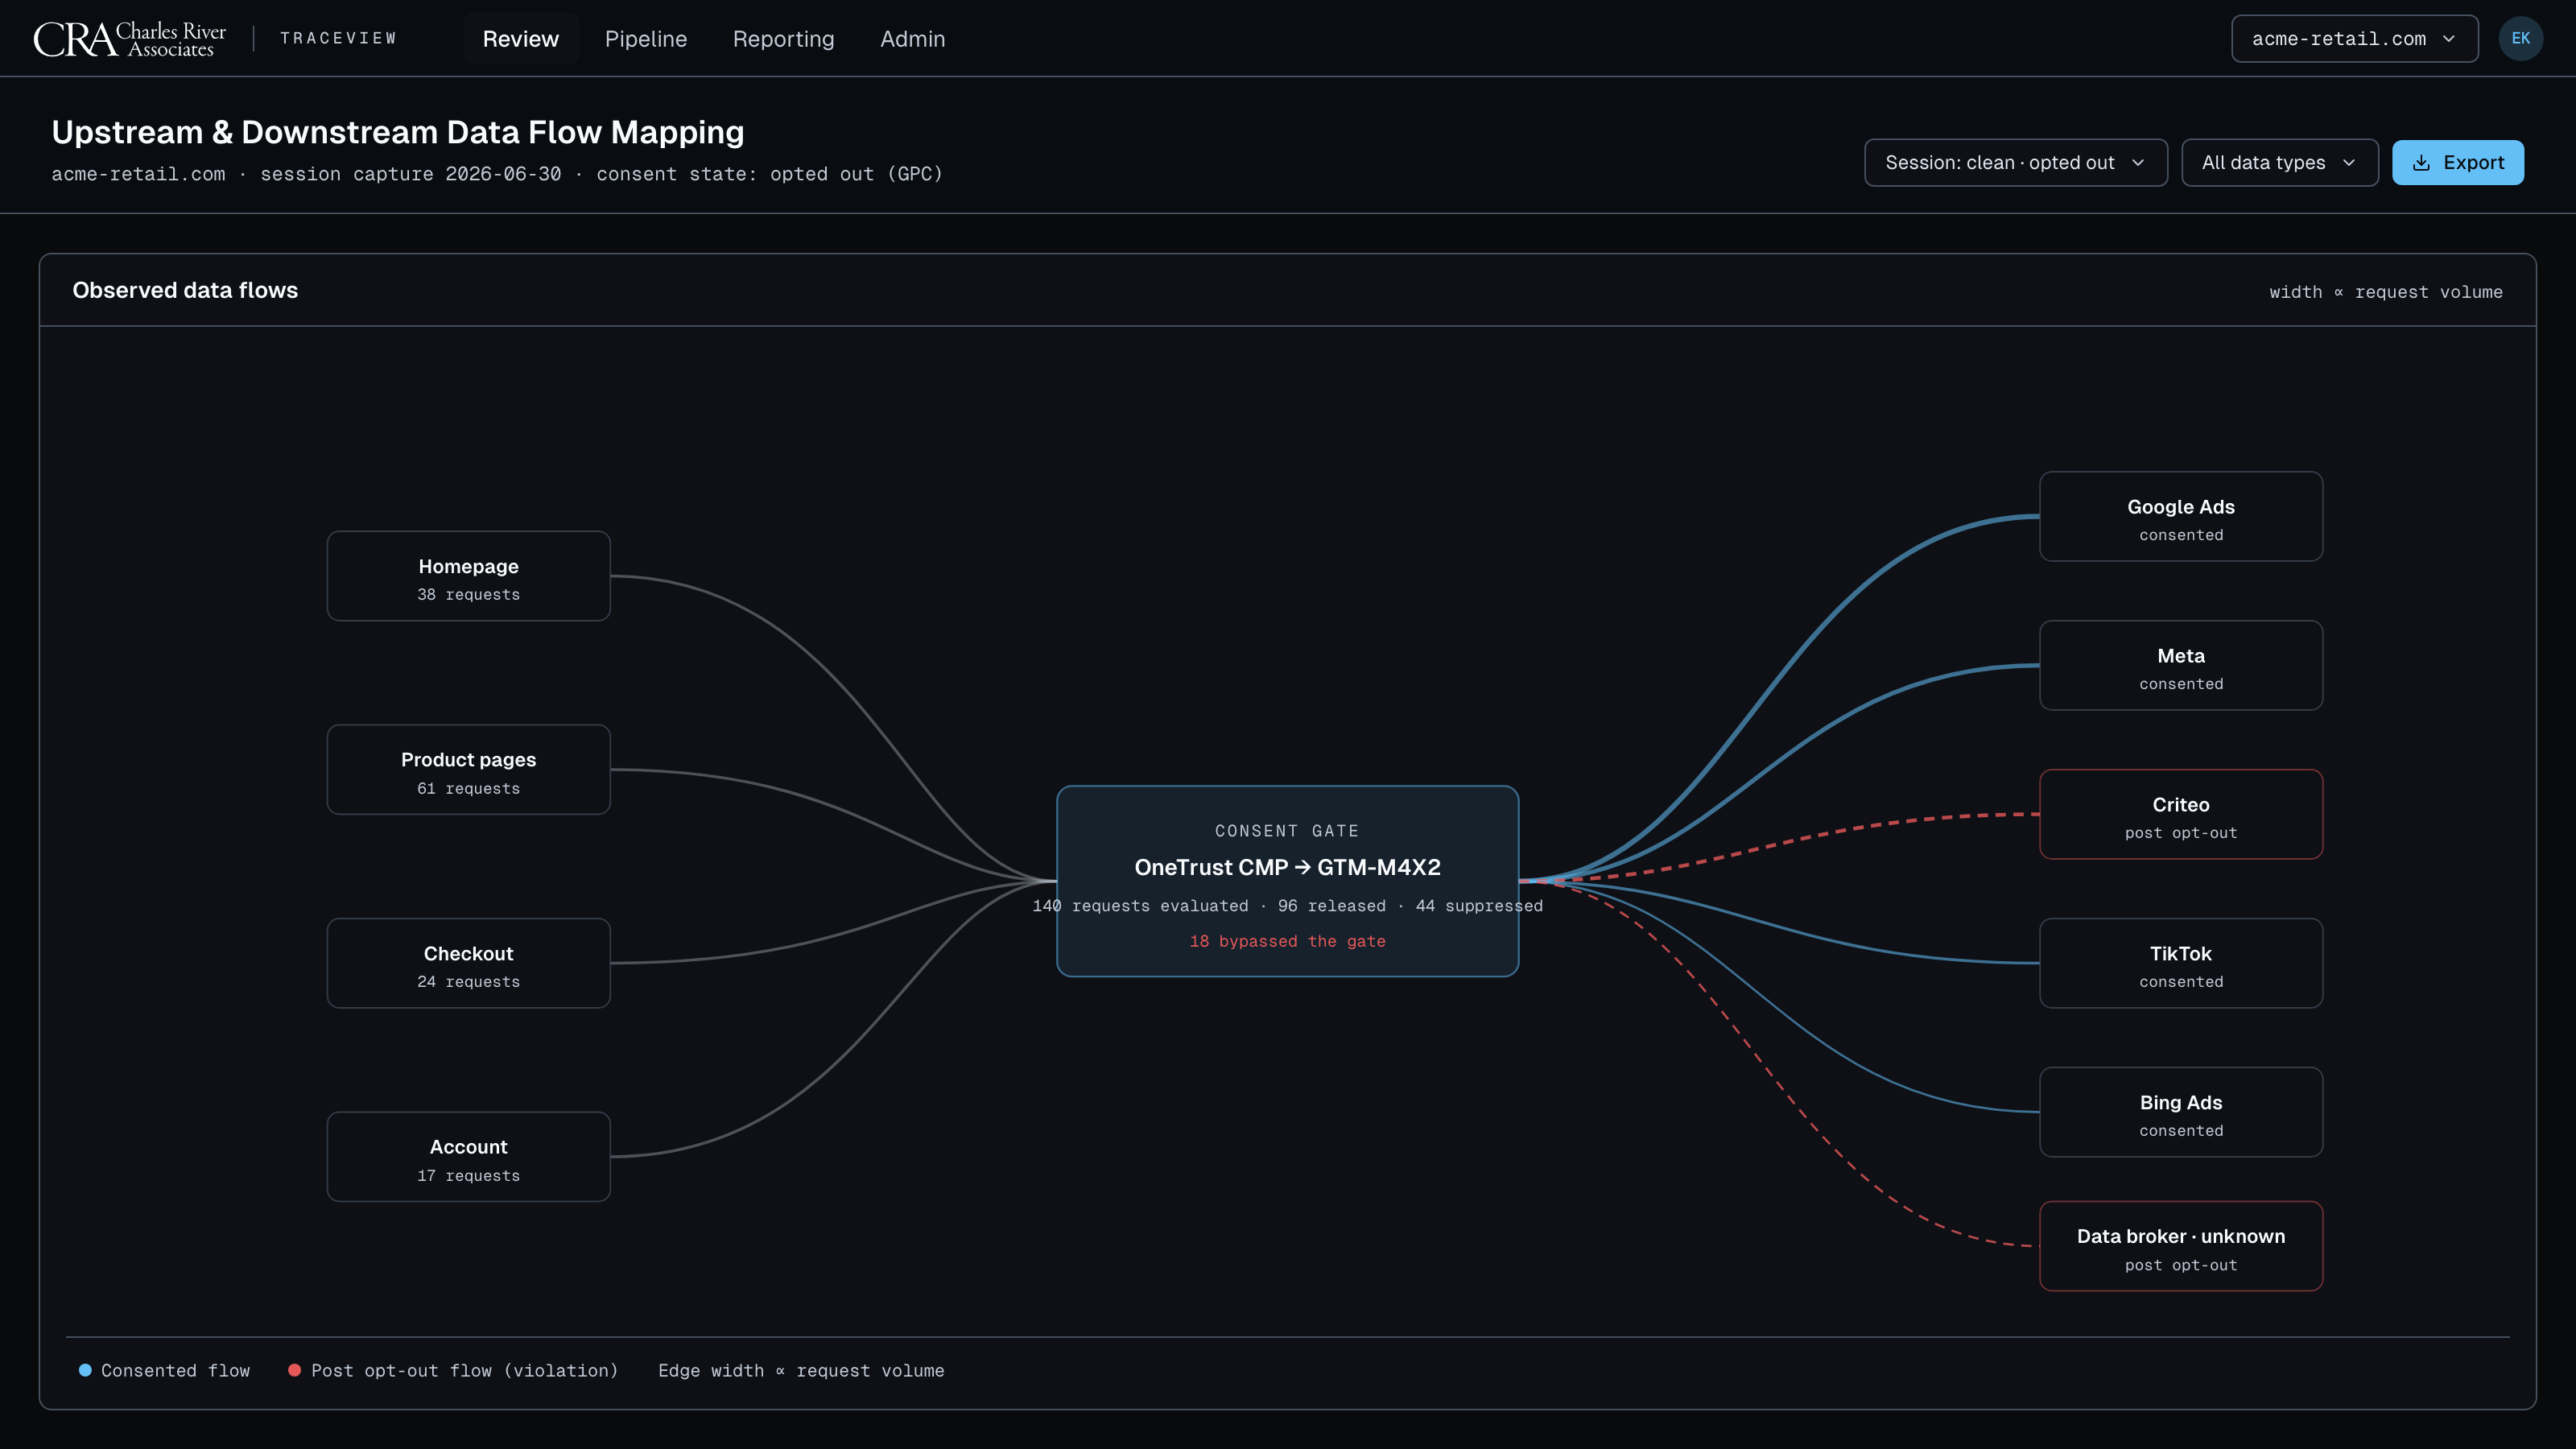The image size is (2576, 1449).
Task: Click '140 requests evaluated · 96 released · 44 suppressed'
Action: click(x=1287, y=906)
